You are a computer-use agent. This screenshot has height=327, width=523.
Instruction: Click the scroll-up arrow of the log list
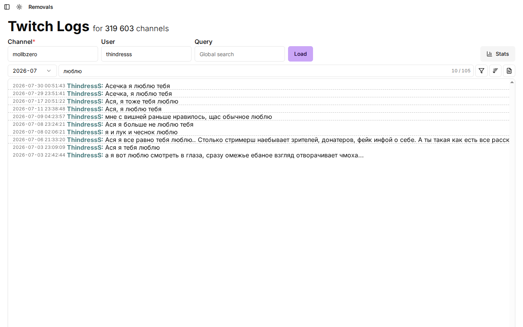coord(512,82)
